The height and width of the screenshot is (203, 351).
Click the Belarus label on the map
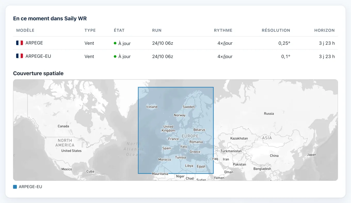199,130
